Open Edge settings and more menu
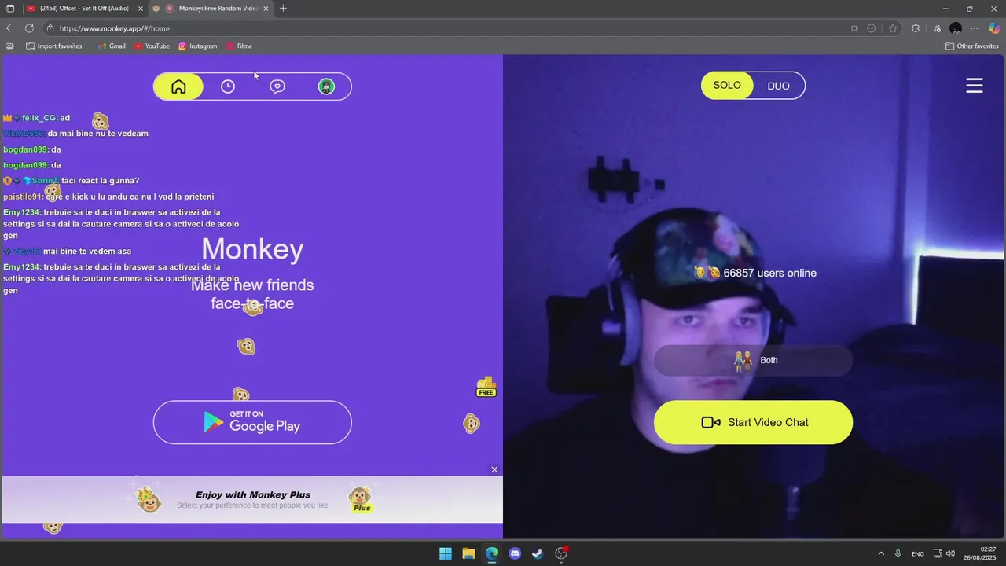The width and height of the screenshot is (1006, 566). [975, 28]
